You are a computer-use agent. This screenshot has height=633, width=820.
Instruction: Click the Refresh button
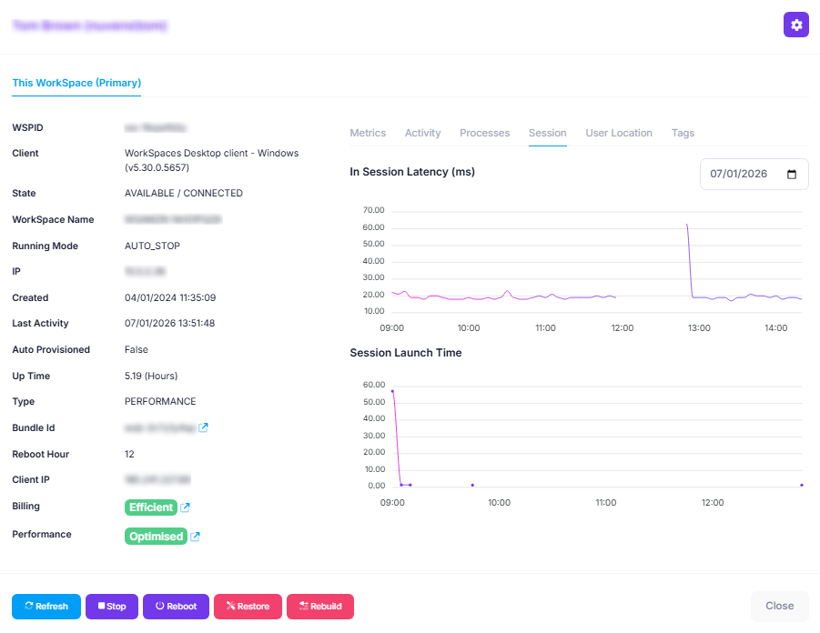tap(46, 607)
